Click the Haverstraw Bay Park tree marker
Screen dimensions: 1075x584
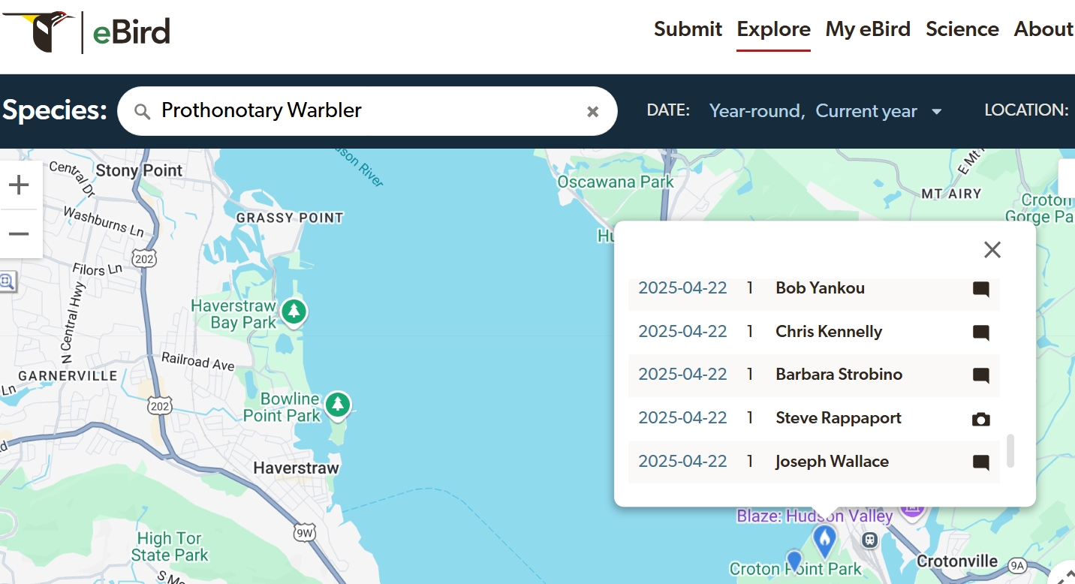[x=294, y=311]
